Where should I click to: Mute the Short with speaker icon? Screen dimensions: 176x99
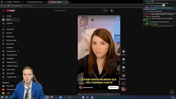coord(118,18)
